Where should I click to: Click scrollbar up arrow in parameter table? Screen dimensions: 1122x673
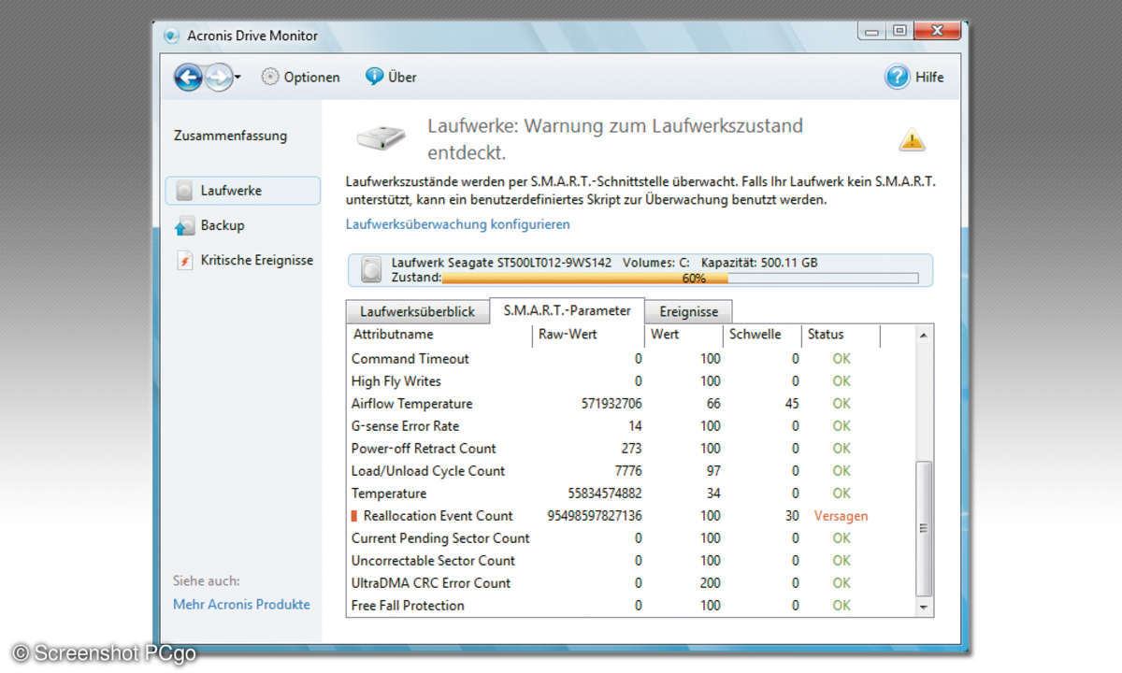[x=924, y=335]
